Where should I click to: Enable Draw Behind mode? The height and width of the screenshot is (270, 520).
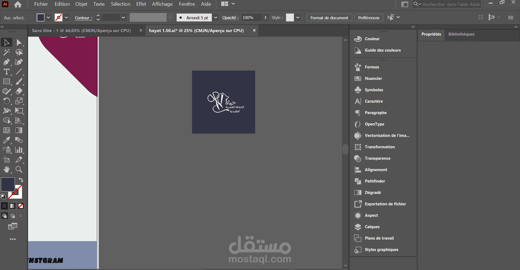[x=13, y=216]
